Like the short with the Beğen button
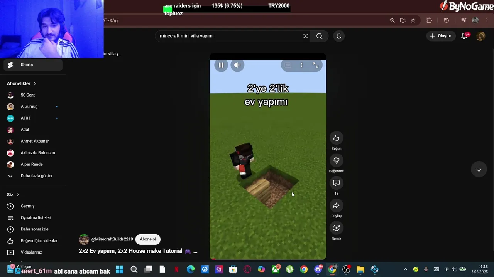This screenshot has height=277, width=494. [x=336, y=138]
